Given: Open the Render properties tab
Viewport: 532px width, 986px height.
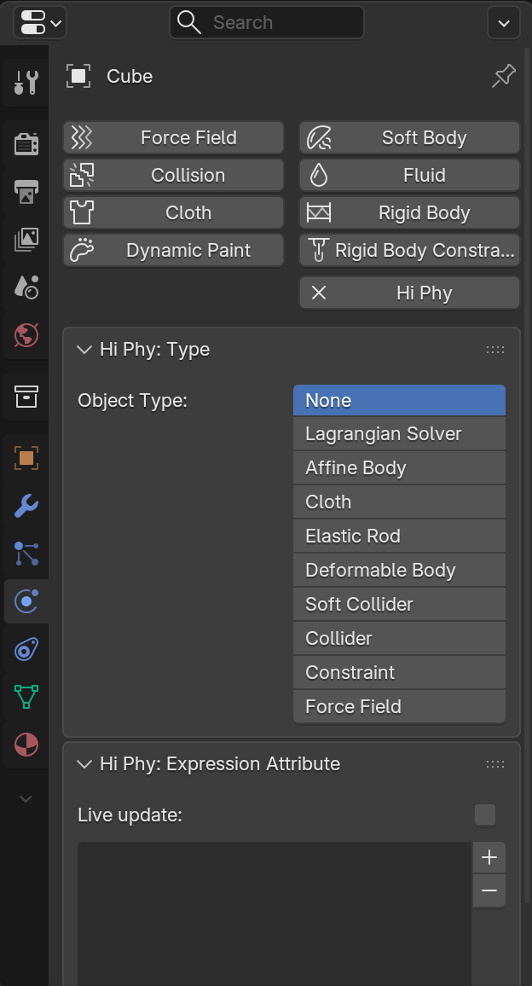Looking at the screenshot, I should tap(26, 144).
